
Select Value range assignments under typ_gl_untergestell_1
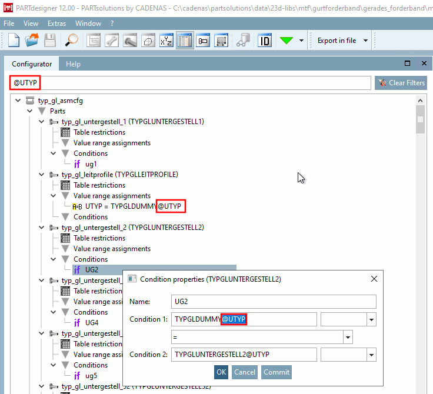pyautogui.click(x=112, y=143)
